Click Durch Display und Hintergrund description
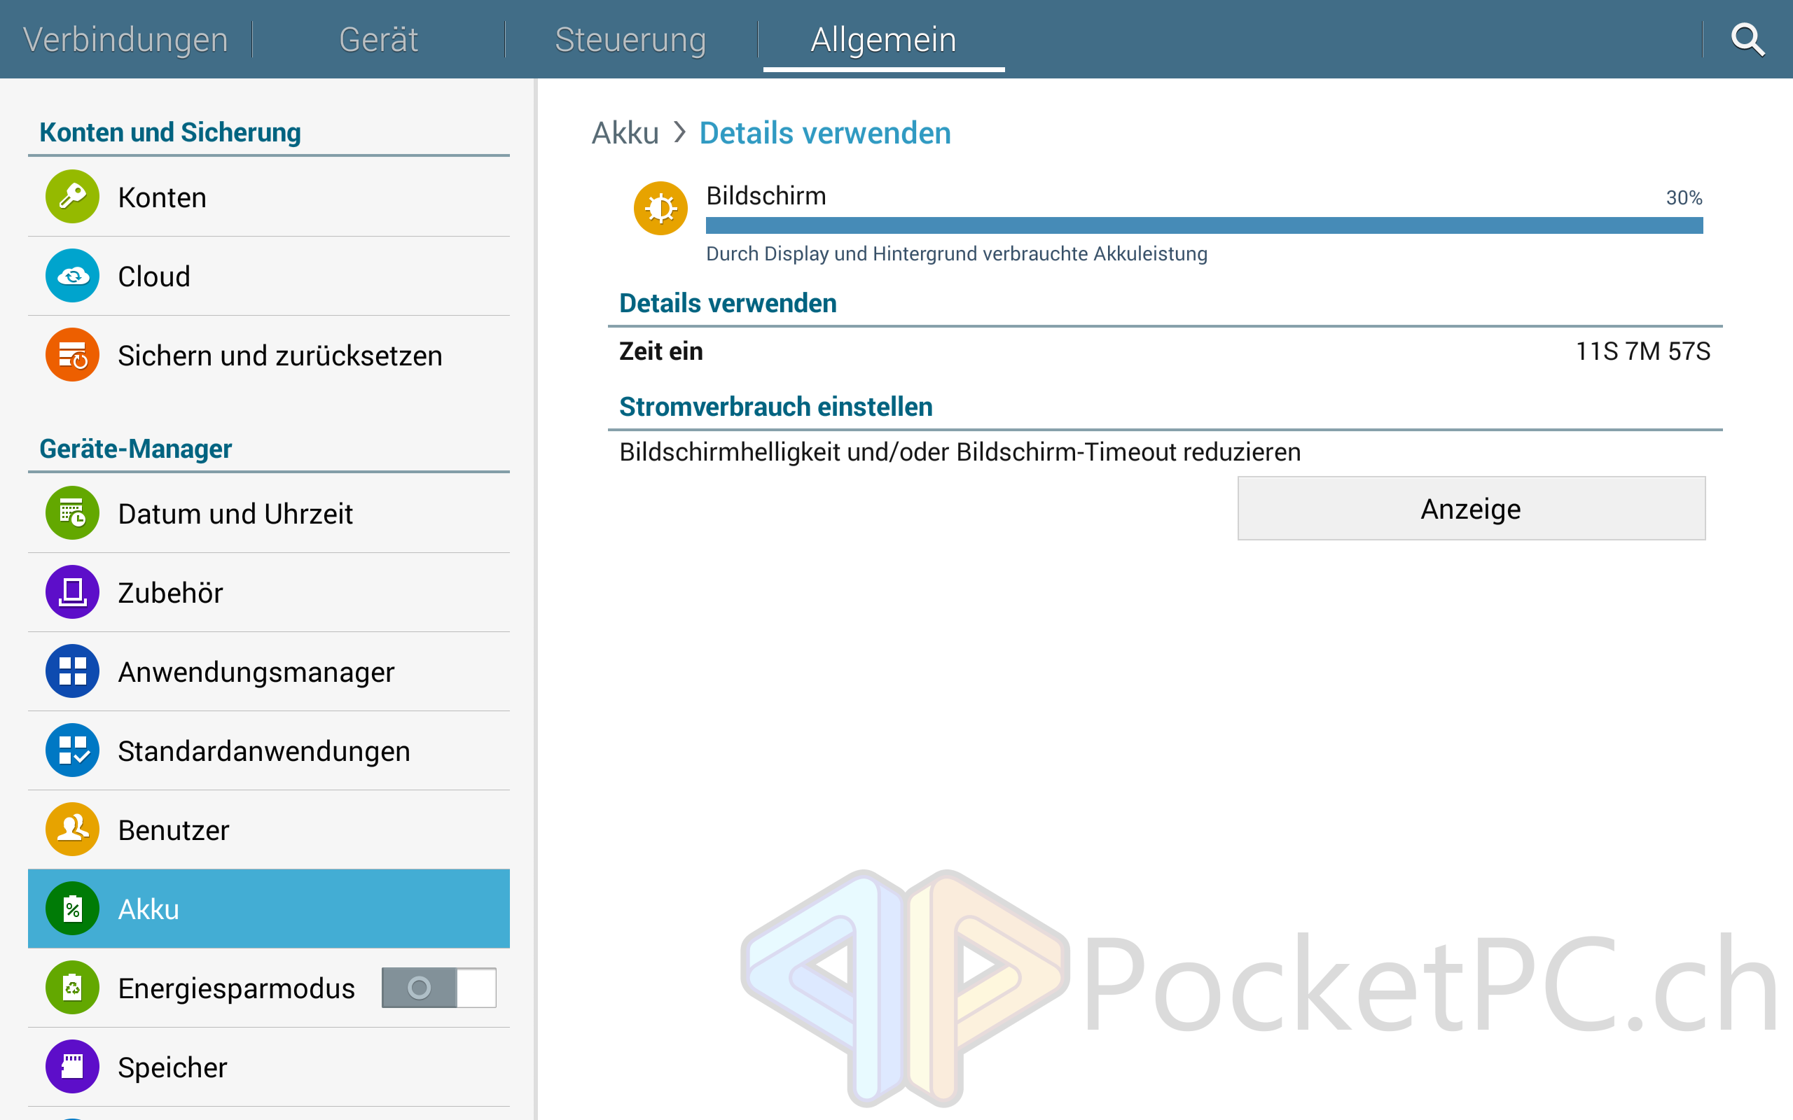Image resolution: width=1793 pixels, height=1120 pixels. point(957,253)
